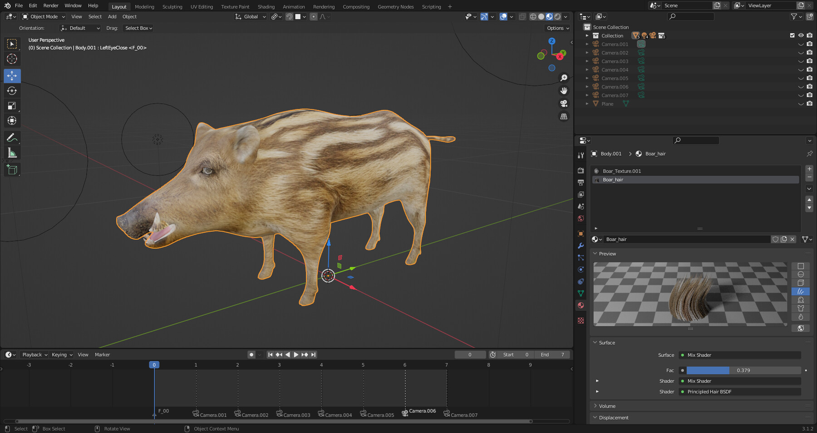Image resolution: width=817 pixels, height=433 pixels.
Task: Enable the checkbox on the Collection
Action: (x=792, y=35)
